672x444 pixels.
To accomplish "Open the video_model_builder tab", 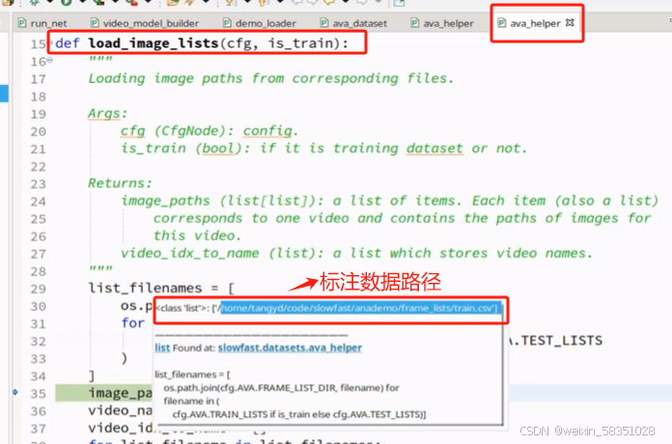I will [x=145, y=23].
